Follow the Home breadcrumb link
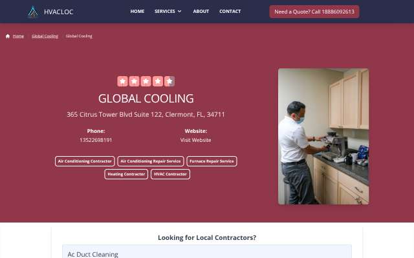 coord(18,36)
